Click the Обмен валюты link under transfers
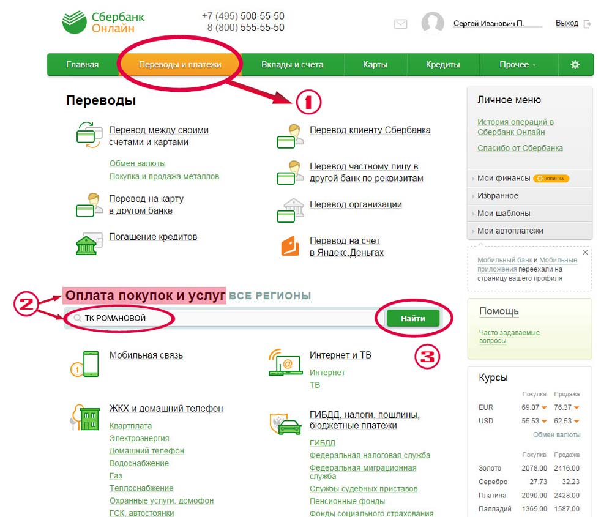Viewport: 612px width, 517px height. coord(137,163)
